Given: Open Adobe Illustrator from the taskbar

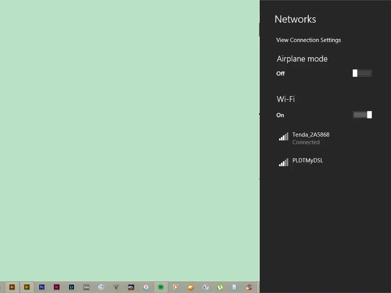Looking at the screenshot, I should tap(12, 287).
